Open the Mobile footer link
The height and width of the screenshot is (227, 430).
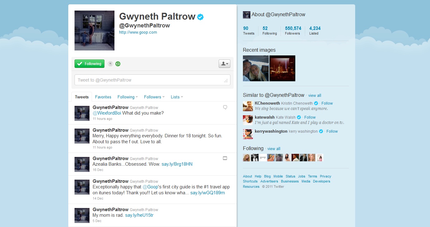click(x=278, y=176)
